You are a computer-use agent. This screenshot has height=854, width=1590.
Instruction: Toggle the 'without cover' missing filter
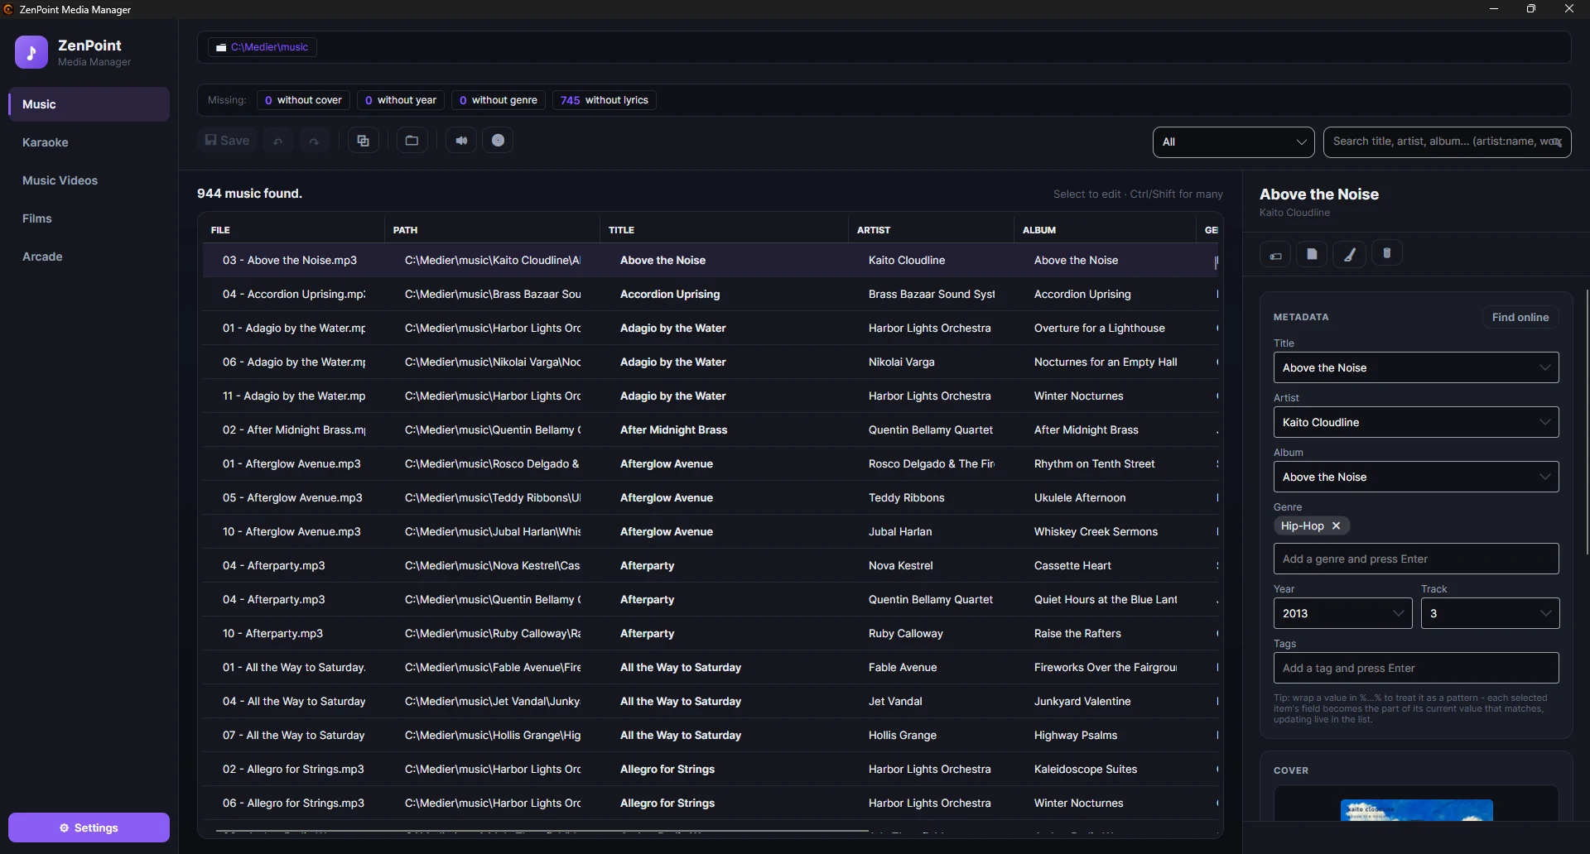click(x=303, y=100)
